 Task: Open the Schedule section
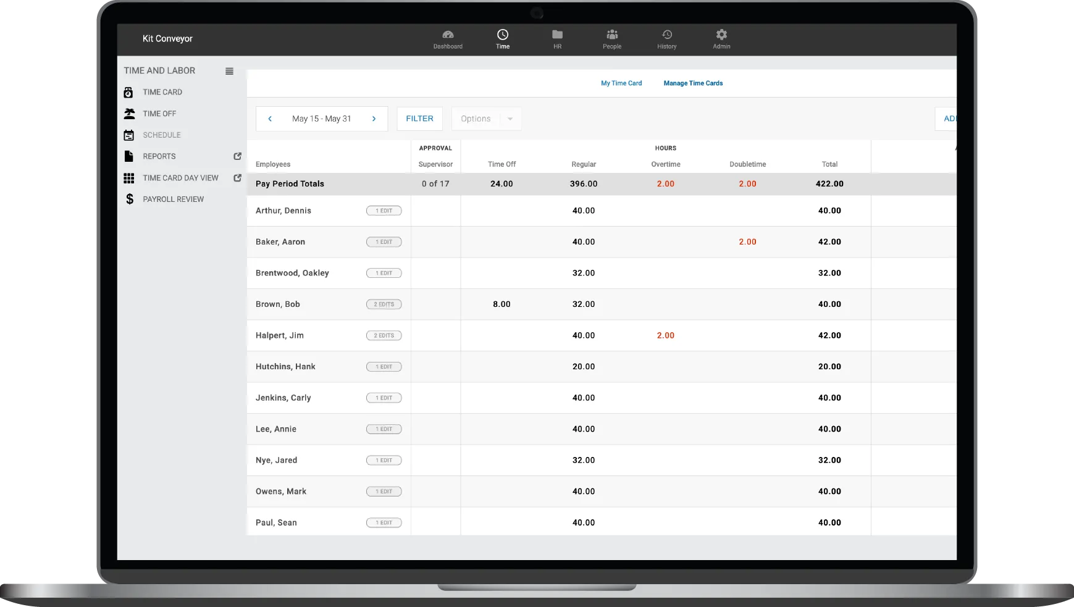pyautogui.click(x=129, y=135)
